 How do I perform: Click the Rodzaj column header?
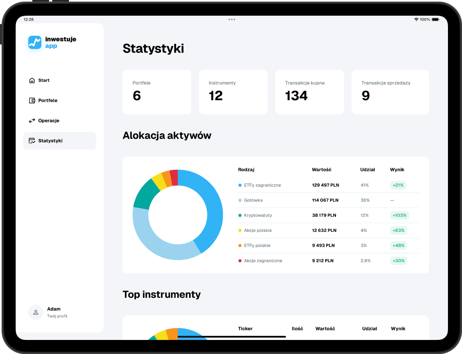pos(246,170)
